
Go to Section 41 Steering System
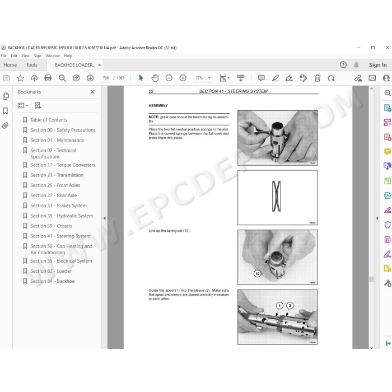pos(60,236)
